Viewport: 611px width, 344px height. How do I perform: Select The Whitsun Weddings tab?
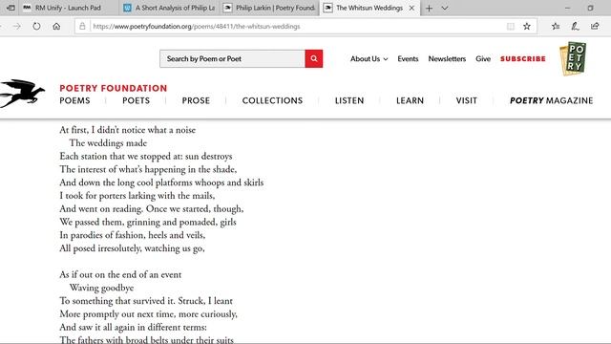click(x=369, y=8)
